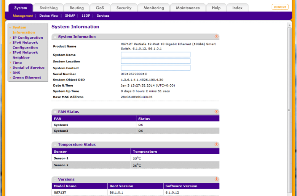Click the scrollbar up arrow
Viewport: 297px width, 196px height.
pos(289,25)
